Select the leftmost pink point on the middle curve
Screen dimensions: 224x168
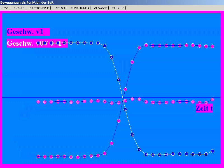pos(38,102)
